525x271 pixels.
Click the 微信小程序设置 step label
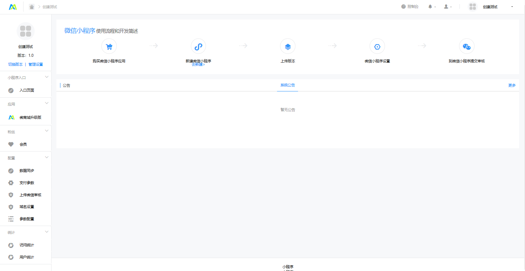(377, 61)
